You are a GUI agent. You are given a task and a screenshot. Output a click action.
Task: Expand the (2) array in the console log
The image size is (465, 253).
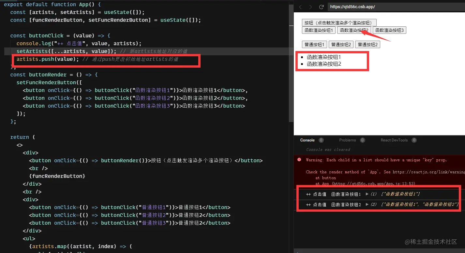367,205
